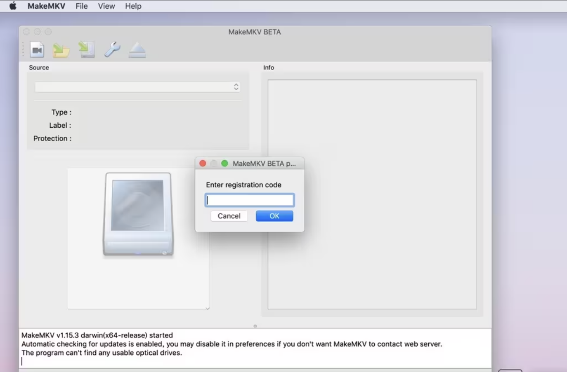Confirm registration with OK button
Screen dimensions: 567x372
[x=274, y=216]
